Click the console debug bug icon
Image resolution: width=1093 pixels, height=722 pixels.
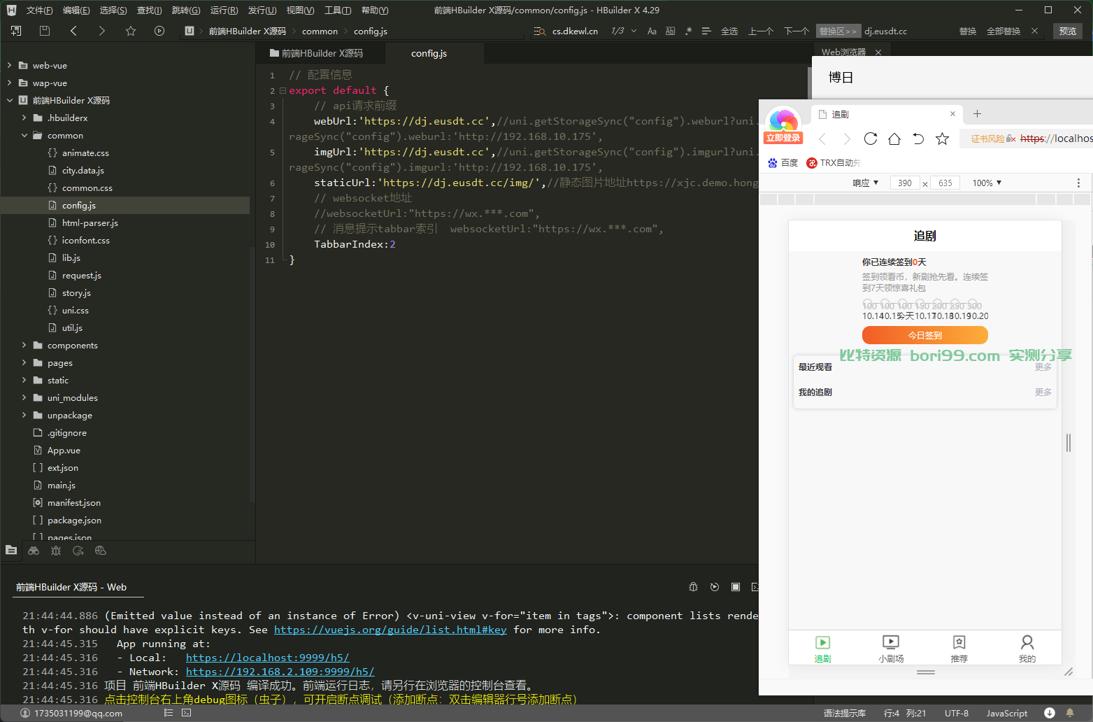(693, 587)
